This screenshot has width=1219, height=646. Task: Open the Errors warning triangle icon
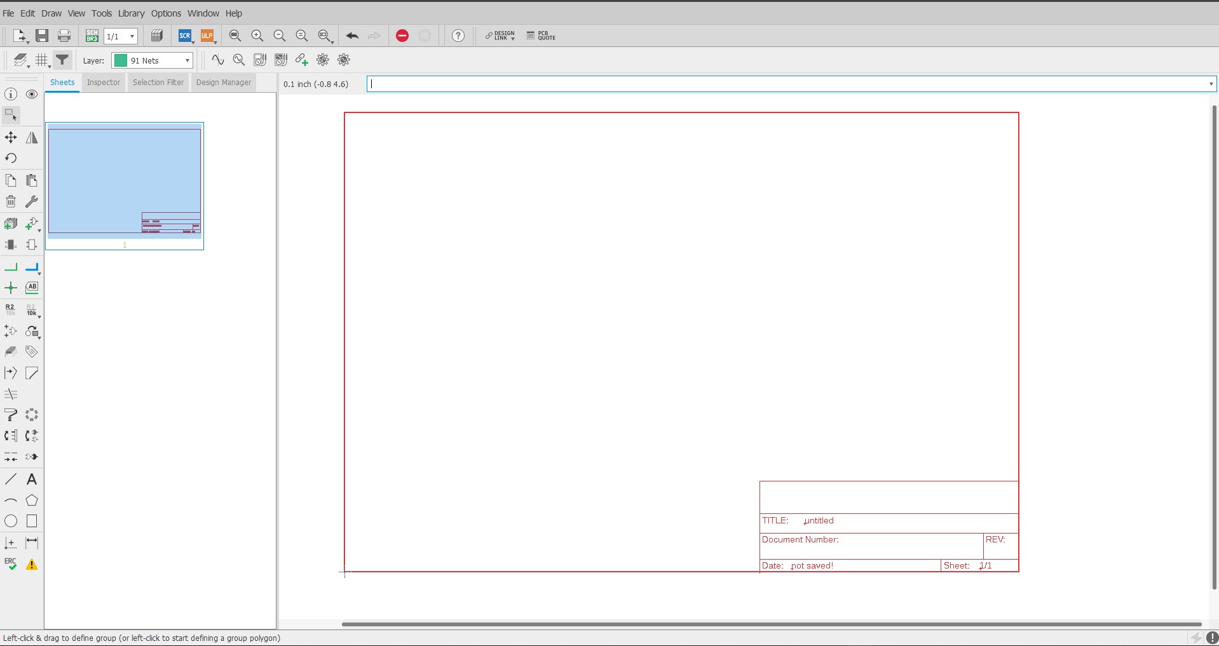click(32, 564)
